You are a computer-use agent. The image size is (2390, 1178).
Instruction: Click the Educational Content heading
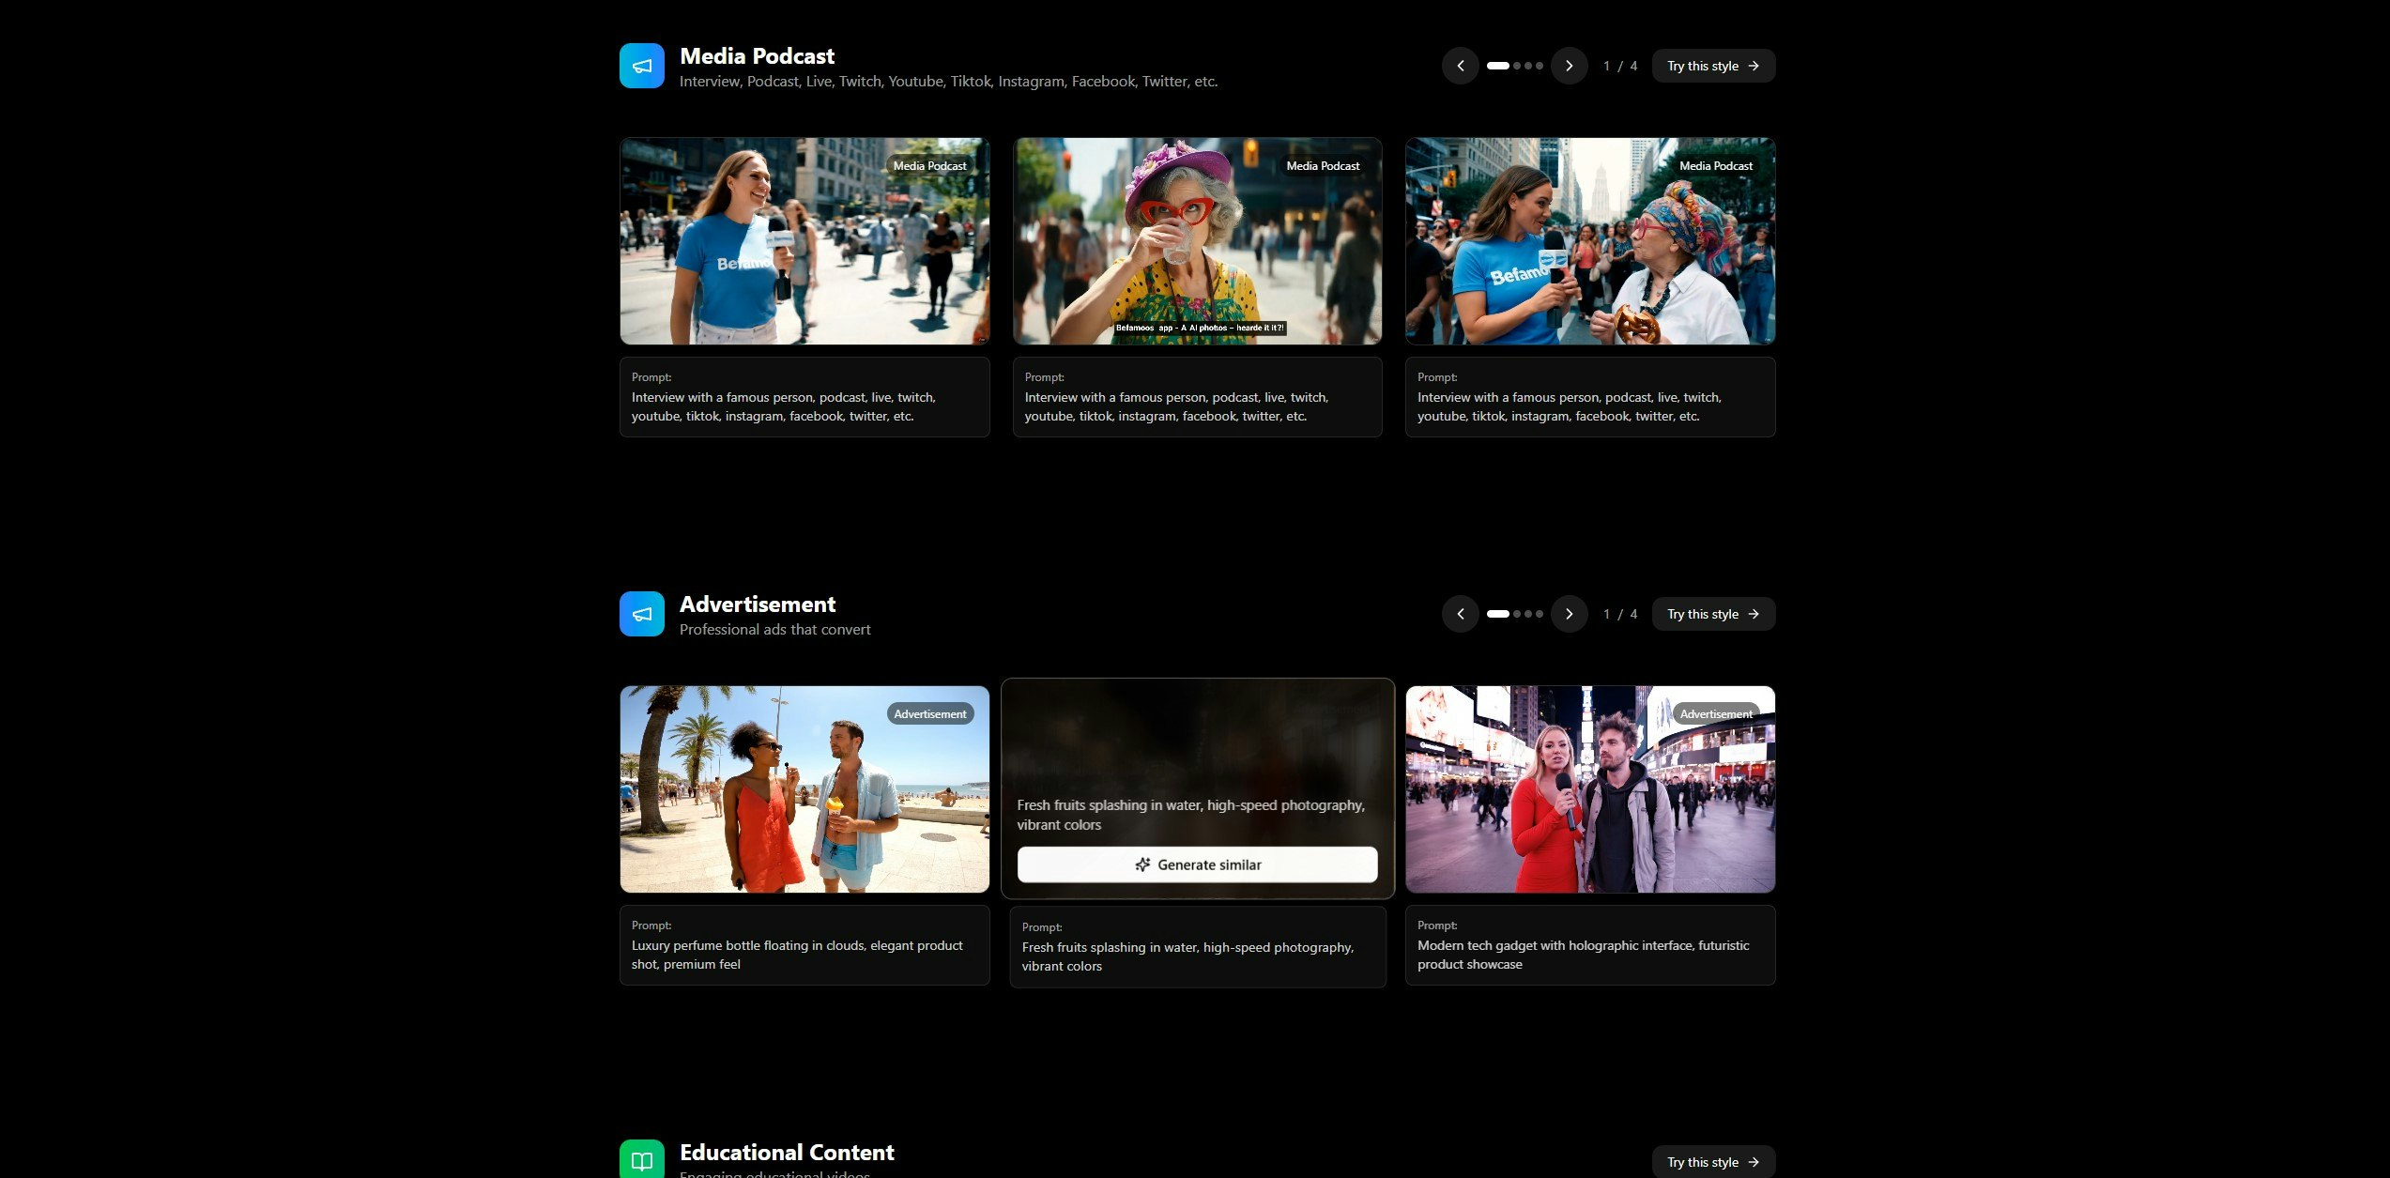tap(787, 1153)
